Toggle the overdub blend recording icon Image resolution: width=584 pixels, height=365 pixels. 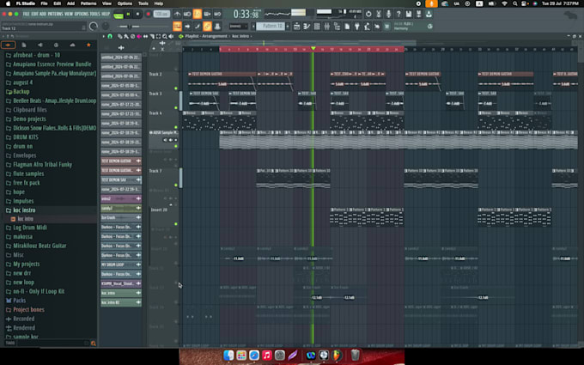pyautogui.click(x=208, y=14)
